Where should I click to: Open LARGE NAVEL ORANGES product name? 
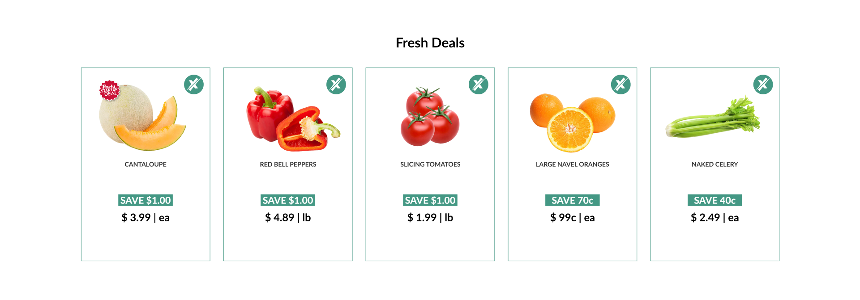pos(573,165)
